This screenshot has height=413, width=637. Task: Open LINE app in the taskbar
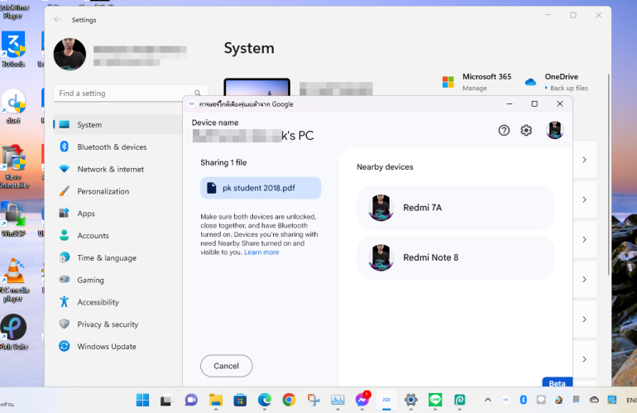435,400
